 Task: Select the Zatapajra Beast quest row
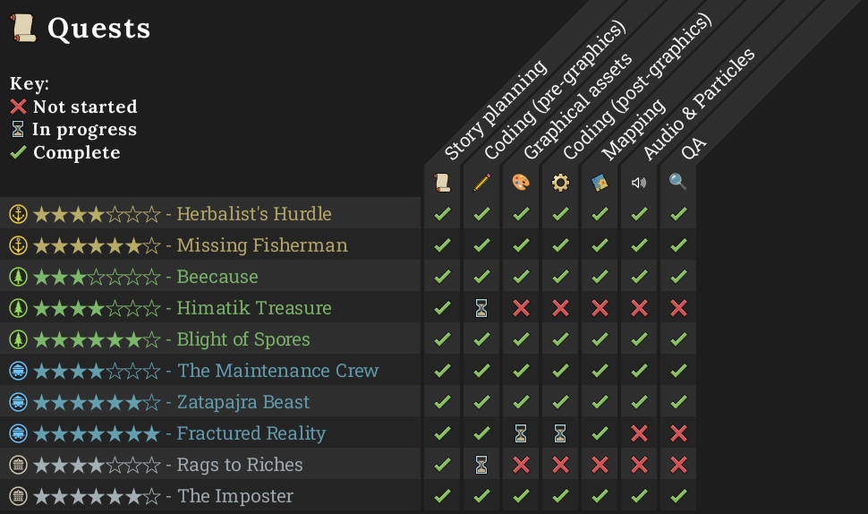coord(243,402)
